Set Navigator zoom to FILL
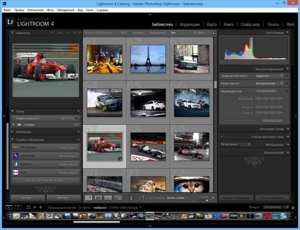The height and width of the screenshot is (230, 300). pyautogui.click(x=60, y=33)
